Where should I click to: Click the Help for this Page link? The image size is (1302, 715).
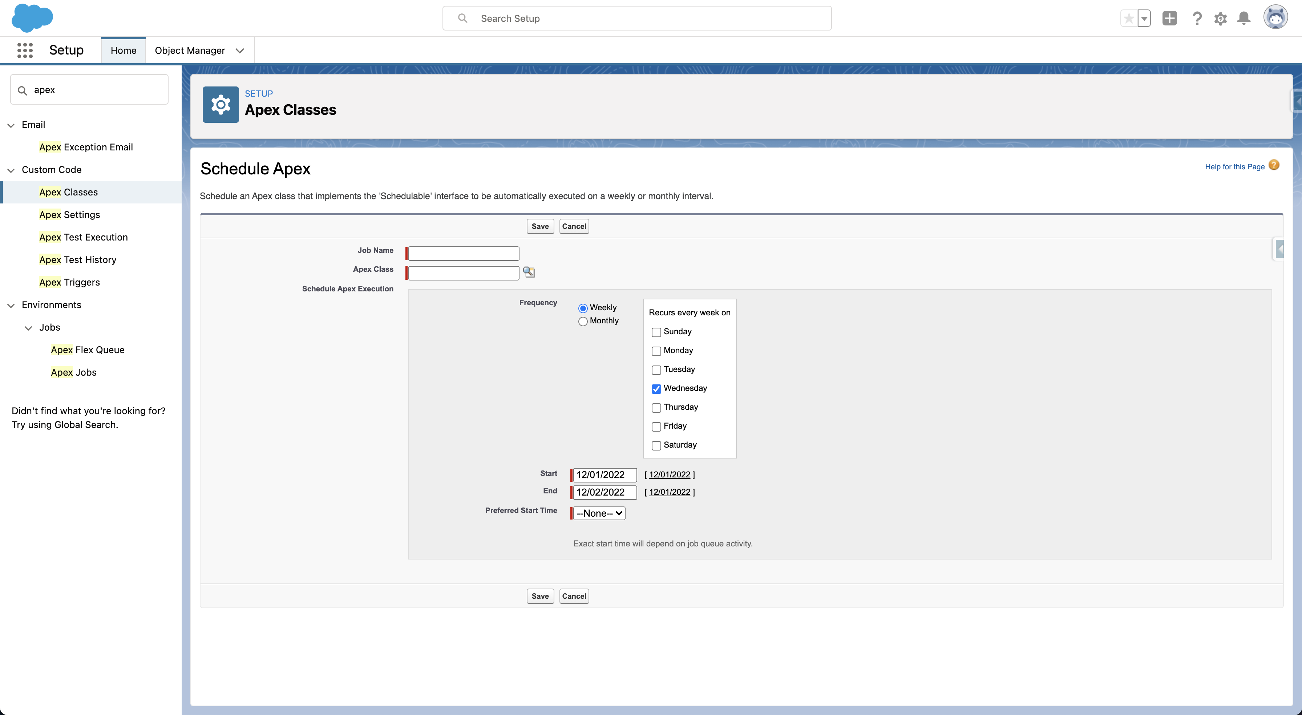tap(1235, 167)
